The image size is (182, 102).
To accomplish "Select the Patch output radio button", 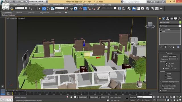I will 166,74.
